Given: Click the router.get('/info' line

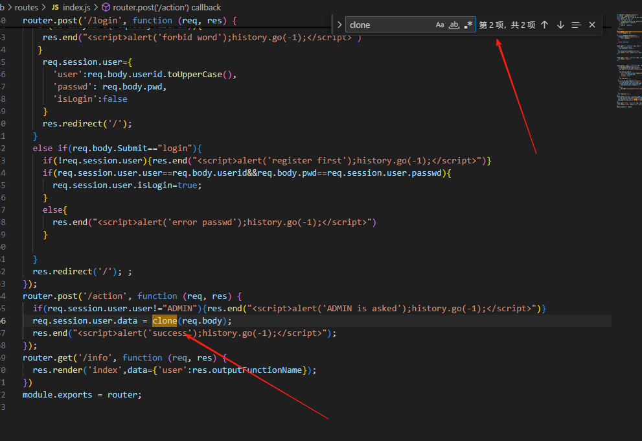Looking at the screenshot, I should tap(124, 358).
